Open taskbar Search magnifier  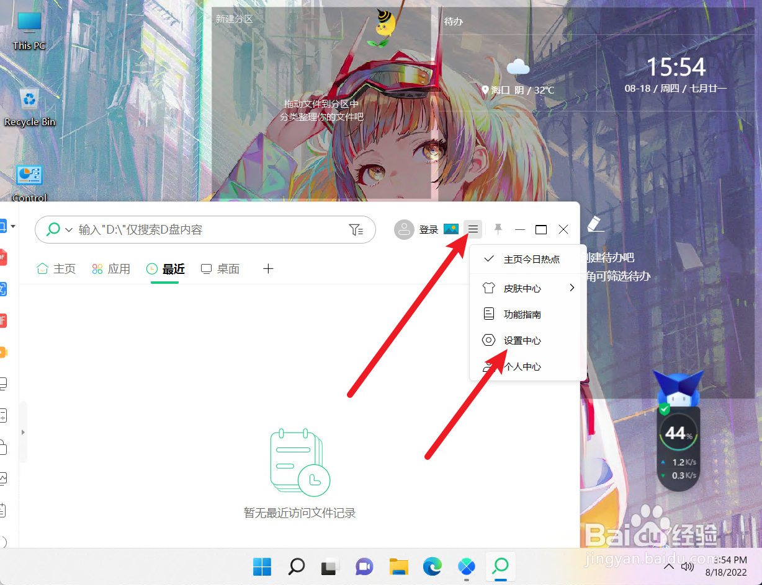297,566
